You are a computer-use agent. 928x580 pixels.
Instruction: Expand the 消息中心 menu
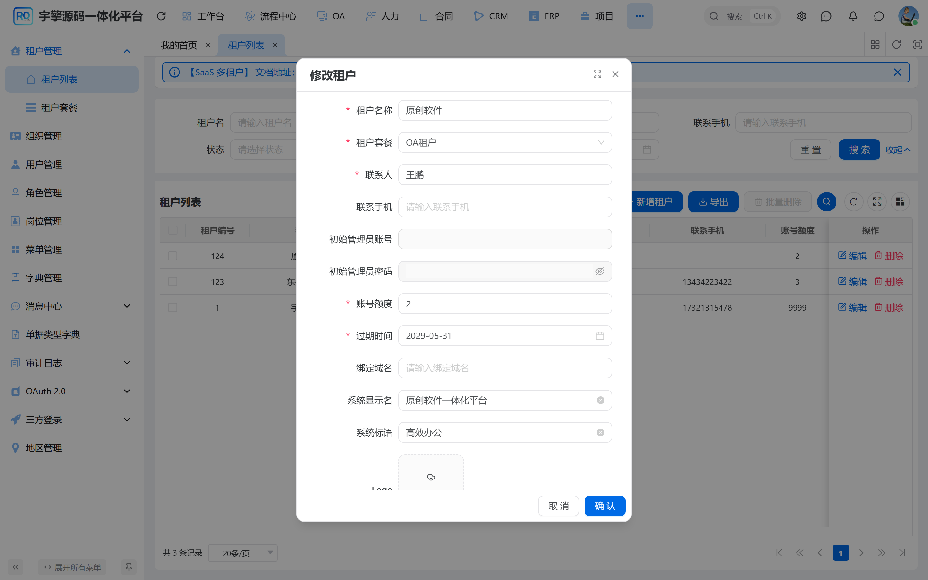point(71,306)
